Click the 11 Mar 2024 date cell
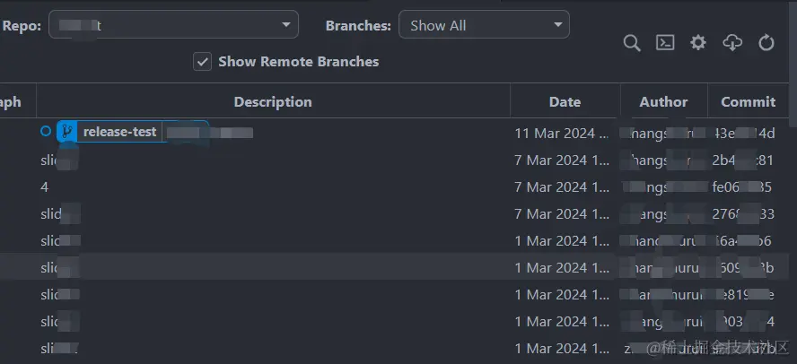The image size is (797, 364). [x=555, y=134]
